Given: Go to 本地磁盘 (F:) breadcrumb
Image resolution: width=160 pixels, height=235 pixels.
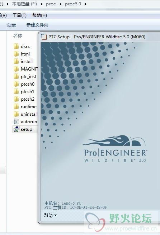Looking at the screenshot, I should point(24,4).
